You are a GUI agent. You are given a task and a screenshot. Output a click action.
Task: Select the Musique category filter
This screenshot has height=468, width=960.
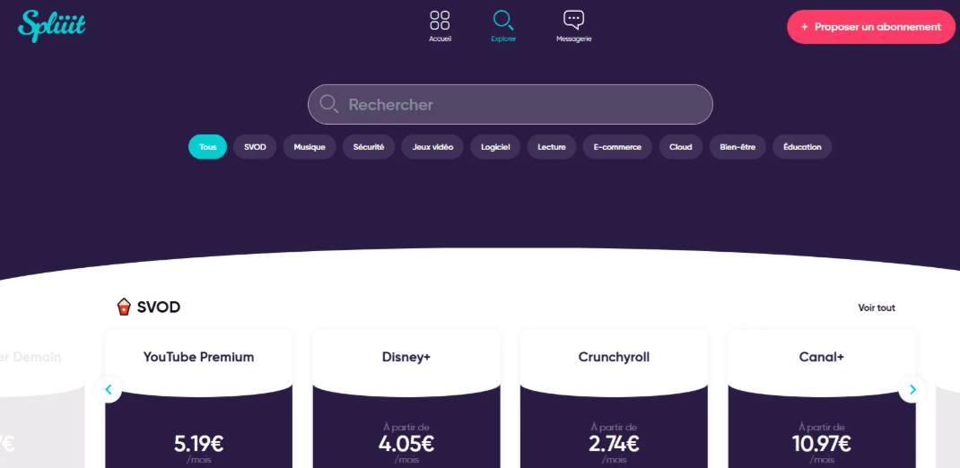pos(310,147)
